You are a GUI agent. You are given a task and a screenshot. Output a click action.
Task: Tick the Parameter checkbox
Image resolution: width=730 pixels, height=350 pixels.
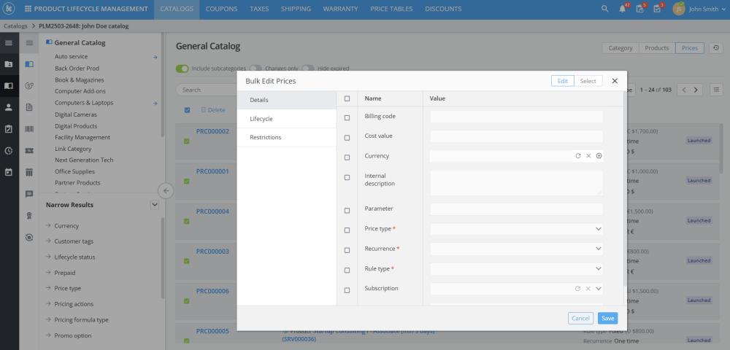pos(347,211)
